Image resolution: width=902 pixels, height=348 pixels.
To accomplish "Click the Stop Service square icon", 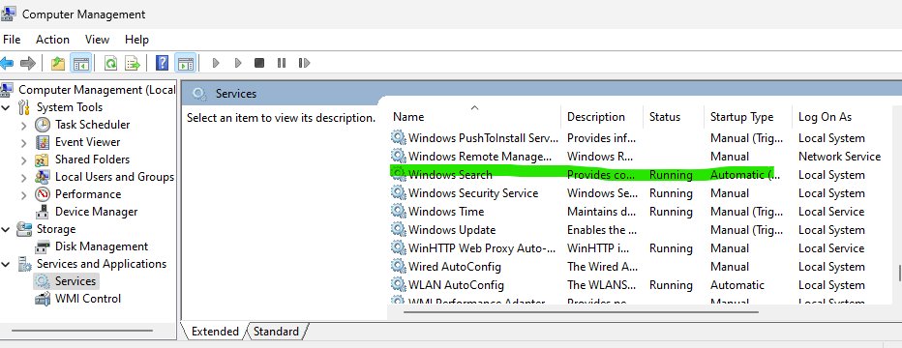I will click(259, 63).
